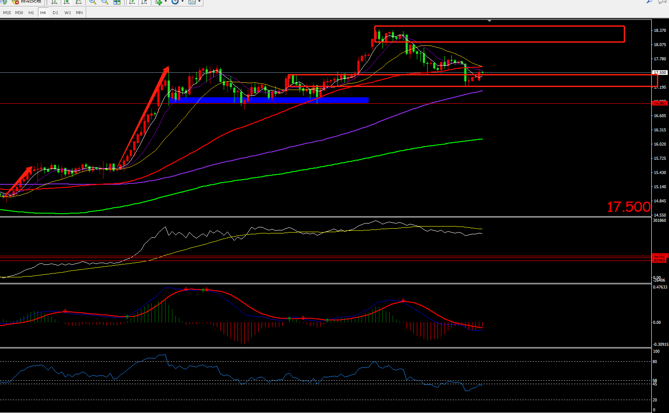Click the 17.195 price axis label

pyautogui.click(x=660, y=87)
